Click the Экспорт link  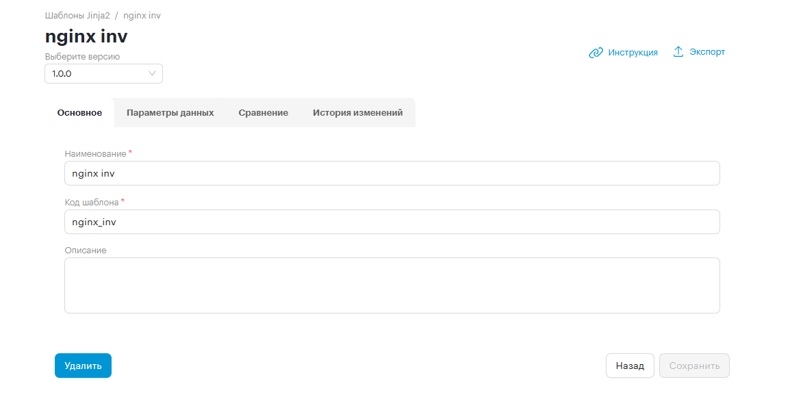tap(707, 52)
